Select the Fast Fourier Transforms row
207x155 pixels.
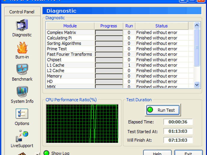tap(120, 54)
